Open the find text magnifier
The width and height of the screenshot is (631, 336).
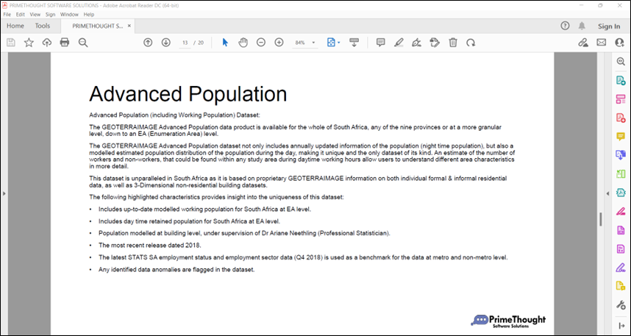coord(83,43)
